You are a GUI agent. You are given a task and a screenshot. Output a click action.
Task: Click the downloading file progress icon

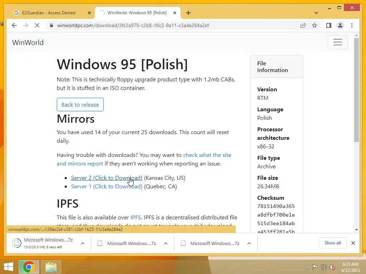point(16,243)
